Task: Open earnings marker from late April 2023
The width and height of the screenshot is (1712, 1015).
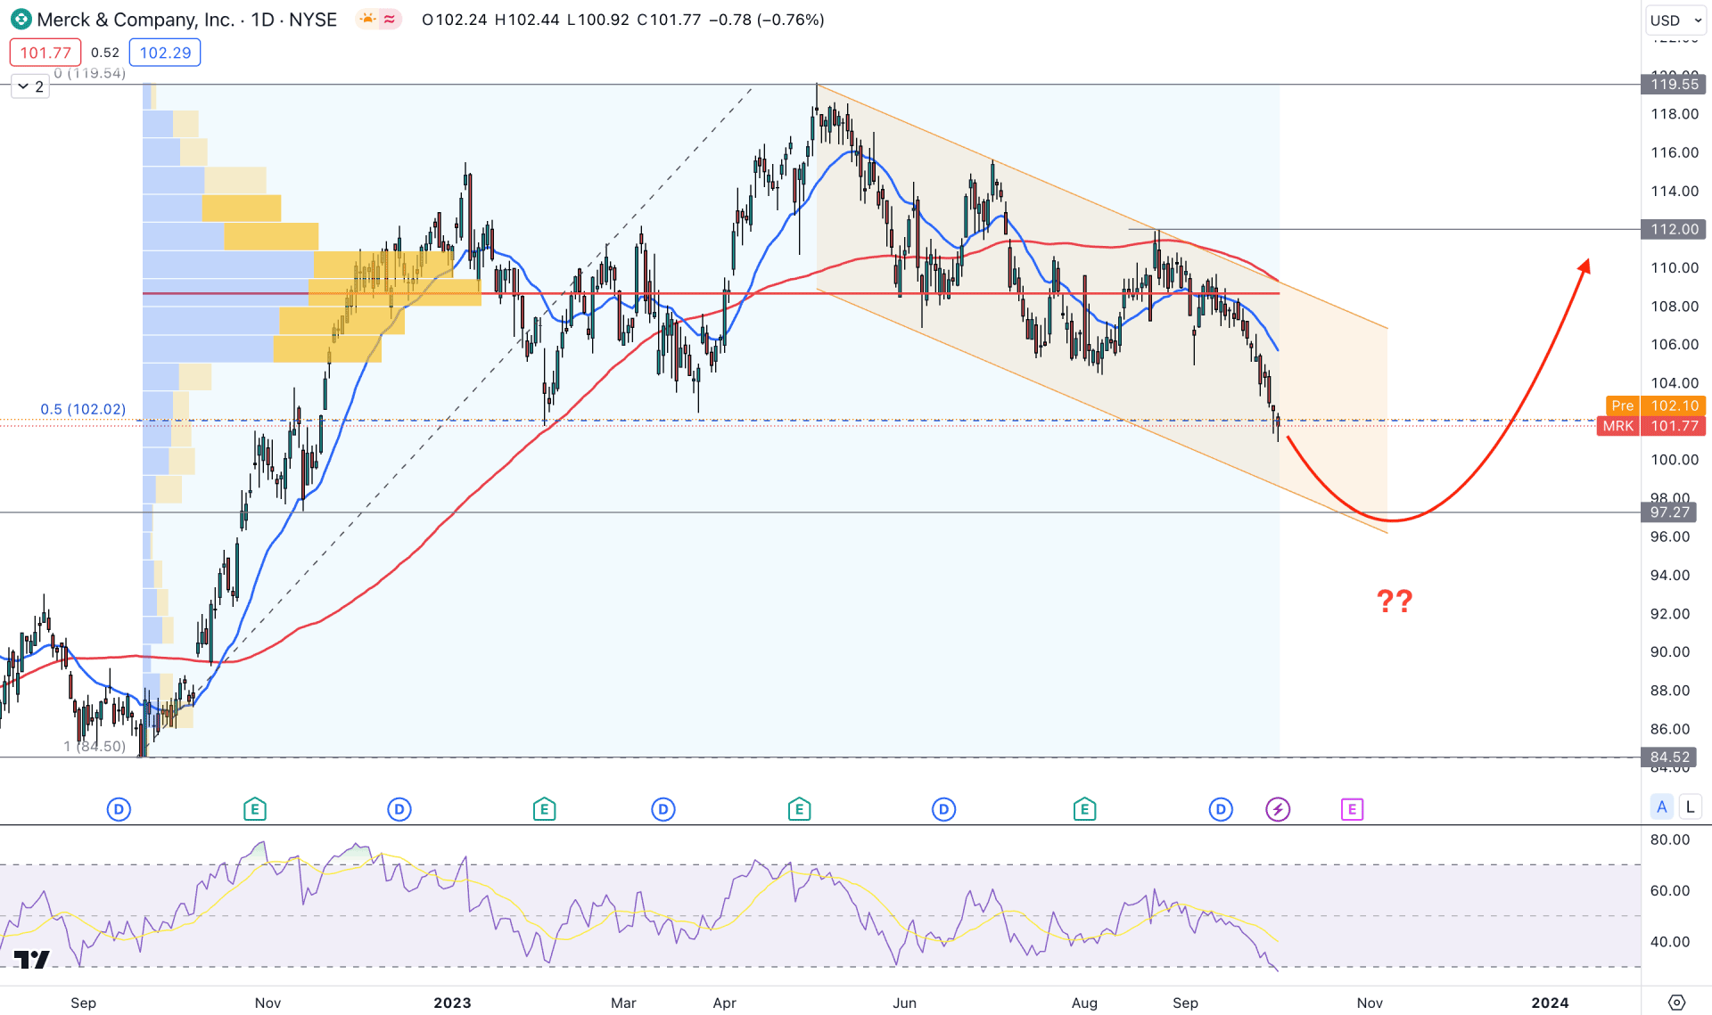Action: [x=799, y=809]
